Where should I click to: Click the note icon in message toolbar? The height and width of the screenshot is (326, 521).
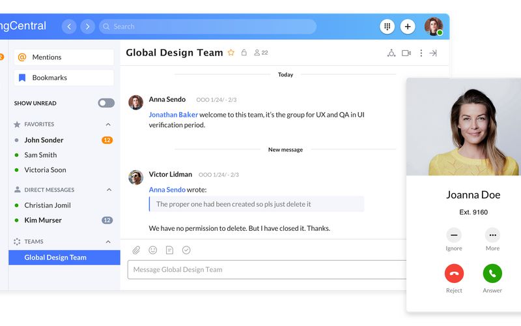pos(169,250)
